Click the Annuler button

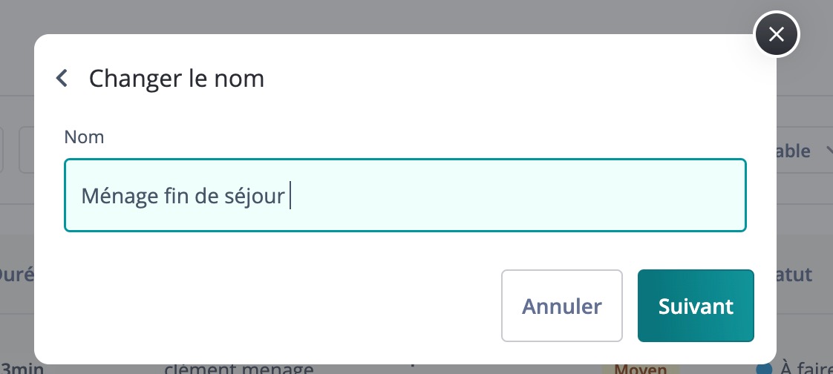[561, 306]
